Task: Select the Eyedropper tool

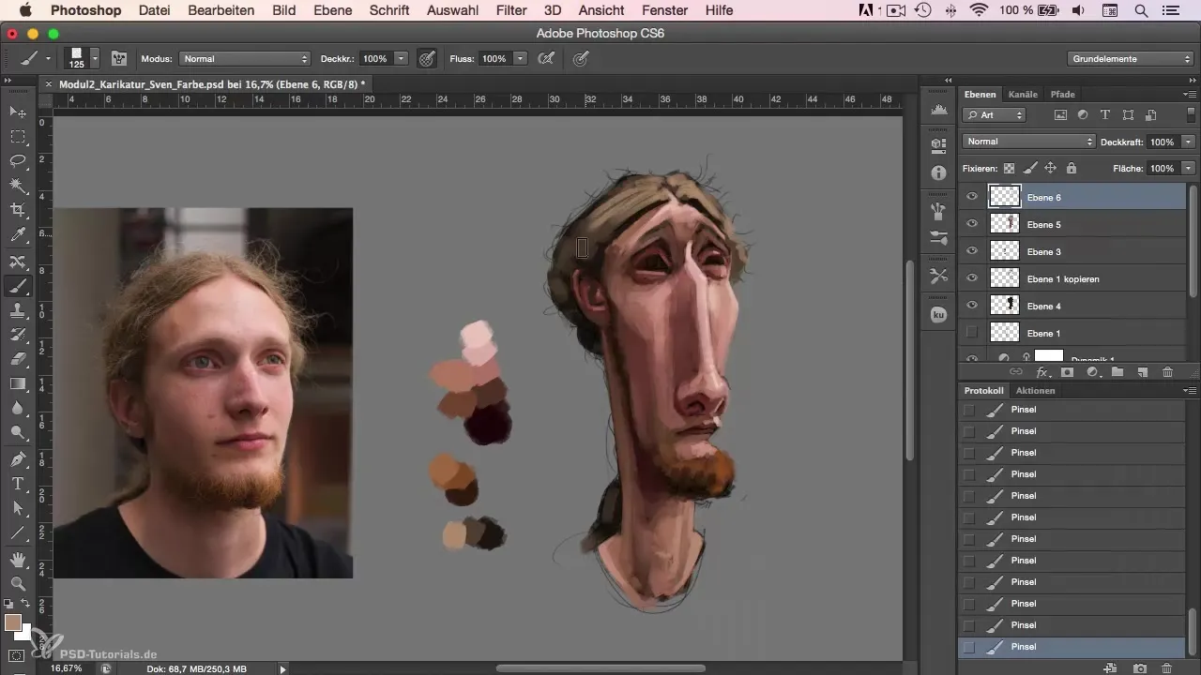Action: (18, 234)
